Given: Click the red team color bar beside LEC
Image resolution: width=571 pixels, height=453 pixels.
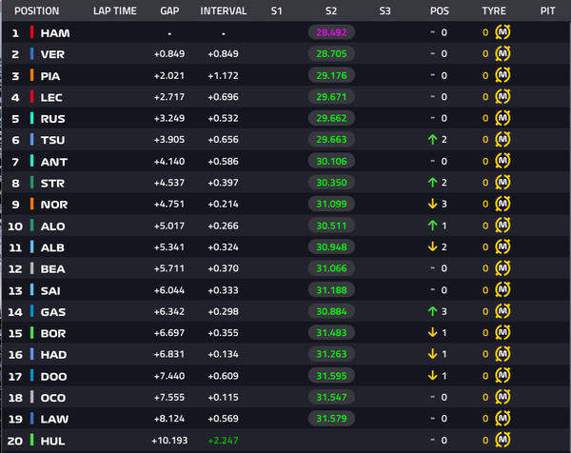Looking at the screenshot, I should click(32, 97).
